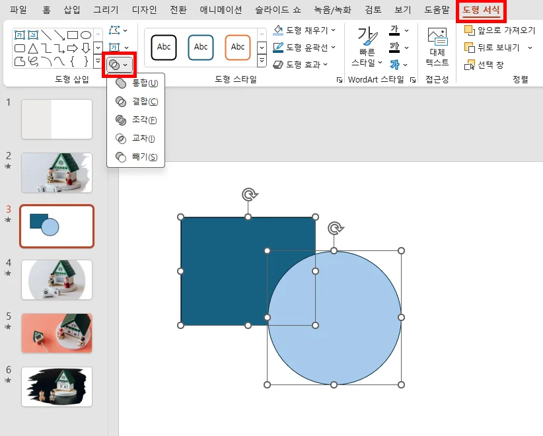Viewport: 543px width, 436px height.
Task: Pick the elbow connector shape
Action: tap(46, 48)
